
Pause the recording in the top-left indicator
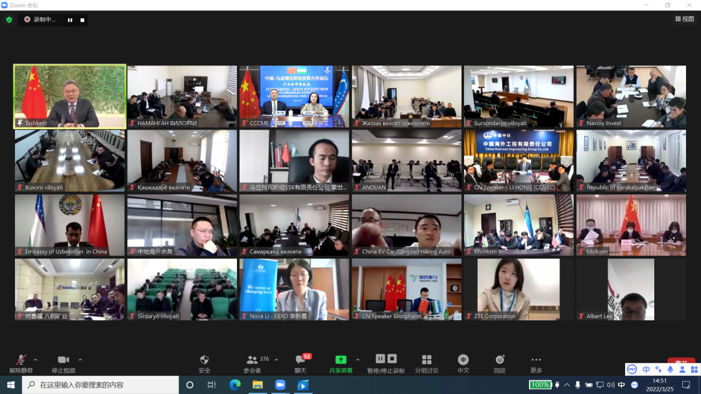coord(70,20)
